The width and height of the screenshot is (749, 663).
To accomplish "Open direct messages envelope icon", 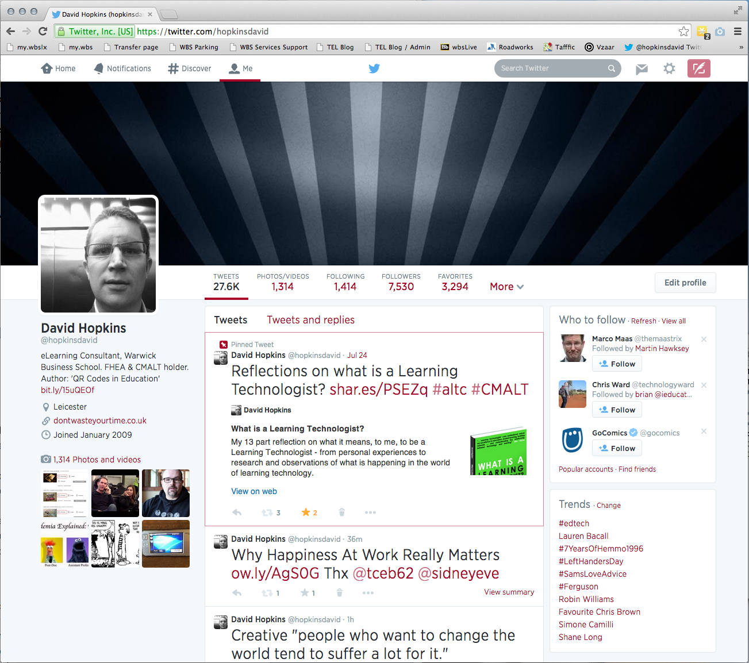I will click(642, 69).
